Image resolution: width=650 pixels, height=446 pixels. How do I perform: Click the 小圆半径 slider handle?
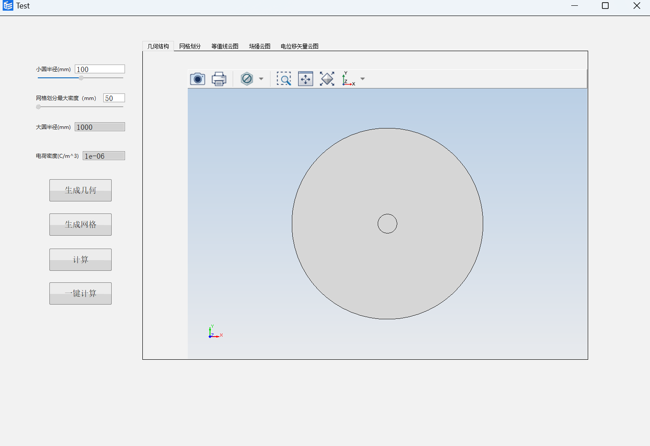pyautogui.click(x=81, y=78)
